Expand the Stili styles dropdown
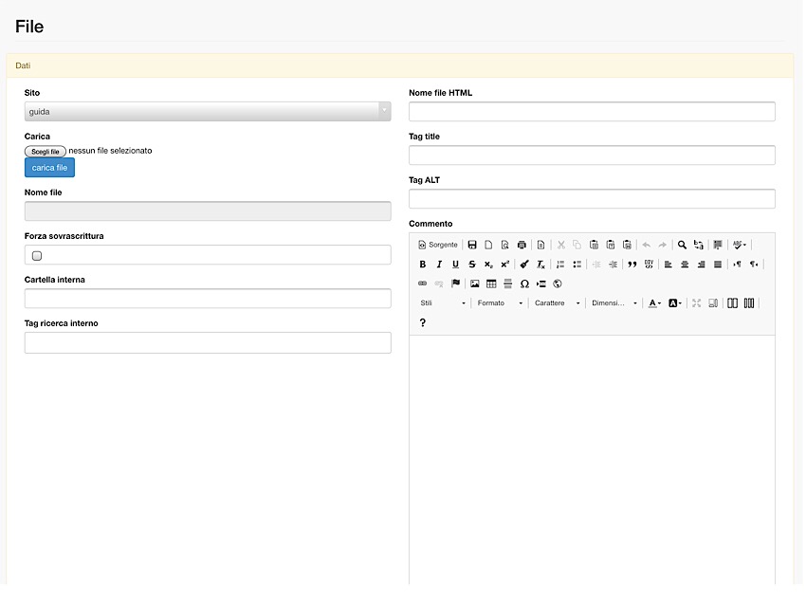This screenshot has width=806, height=604. (x=443, y=303)
